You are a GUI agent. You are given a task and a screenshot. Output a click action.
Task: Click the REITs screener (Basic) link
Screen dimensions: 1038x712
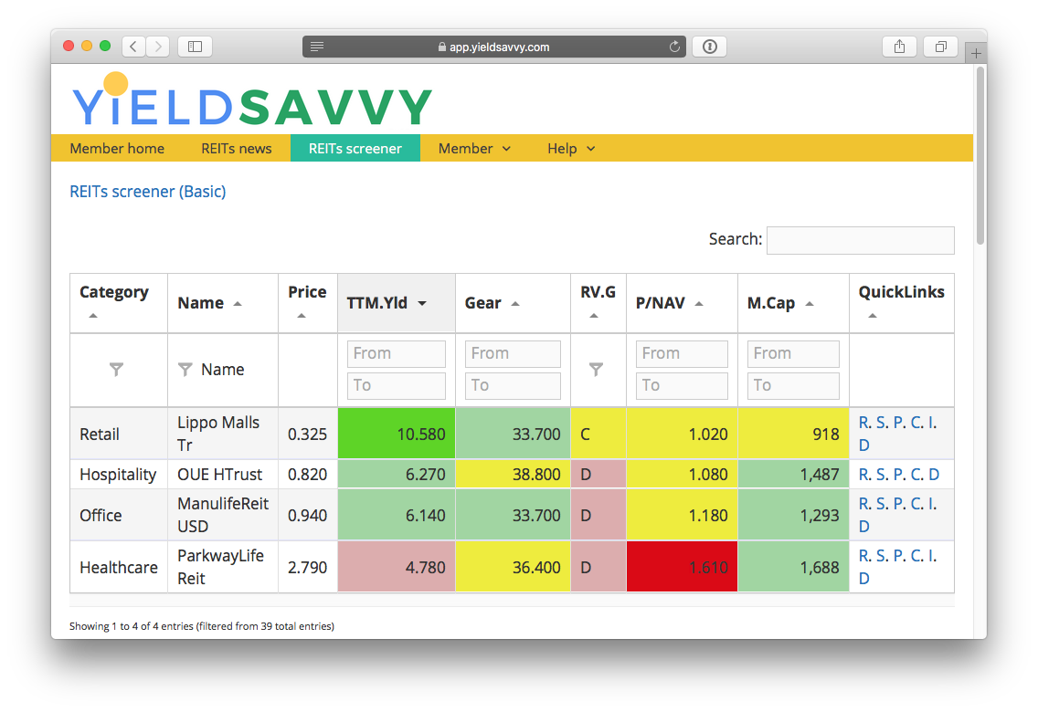click(148, 192)
